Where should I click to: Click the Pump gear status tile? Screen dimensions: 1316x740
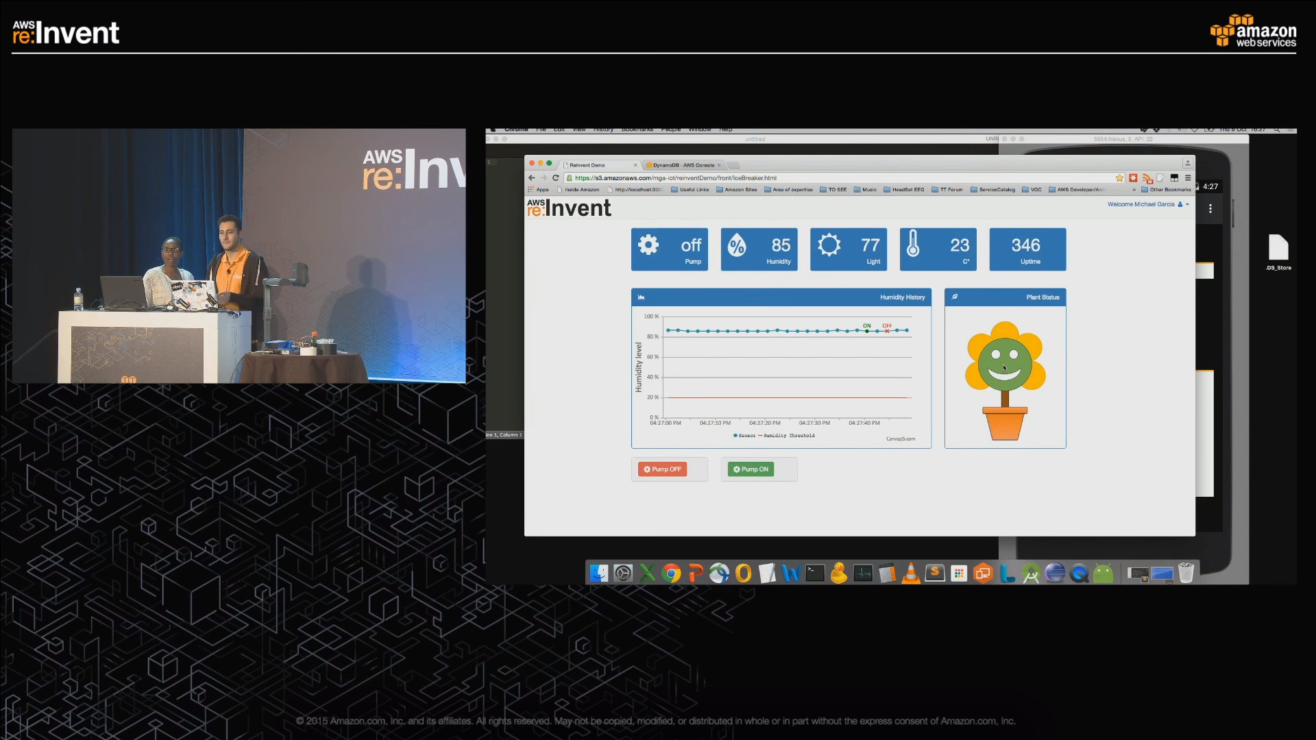click(669, 249)
